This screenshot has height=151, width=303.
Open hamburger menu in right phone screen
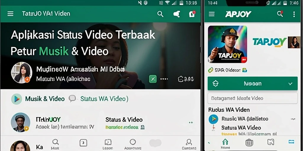[212, 14]
